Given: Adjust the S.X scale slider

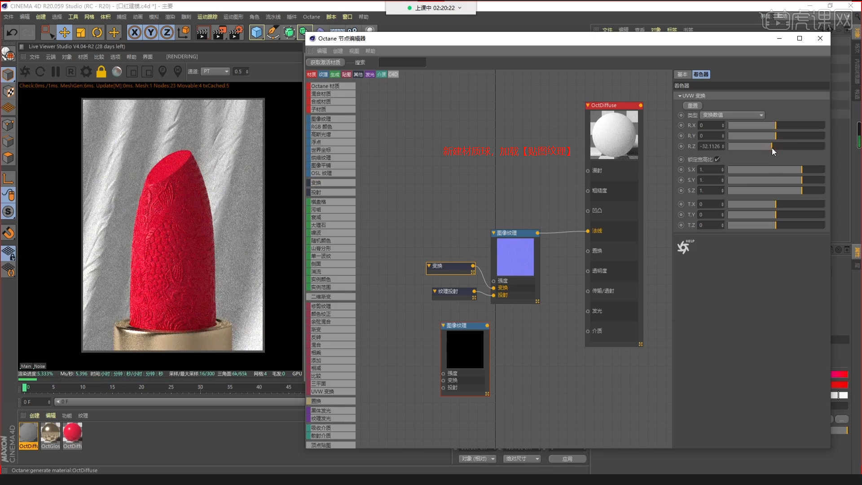Looking at the screenshot, I should [x=776, y=170].
